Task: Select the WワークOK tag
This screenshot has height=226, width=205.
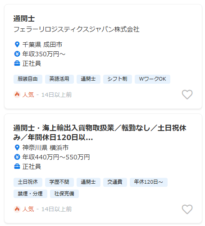Action: [152, 79]
